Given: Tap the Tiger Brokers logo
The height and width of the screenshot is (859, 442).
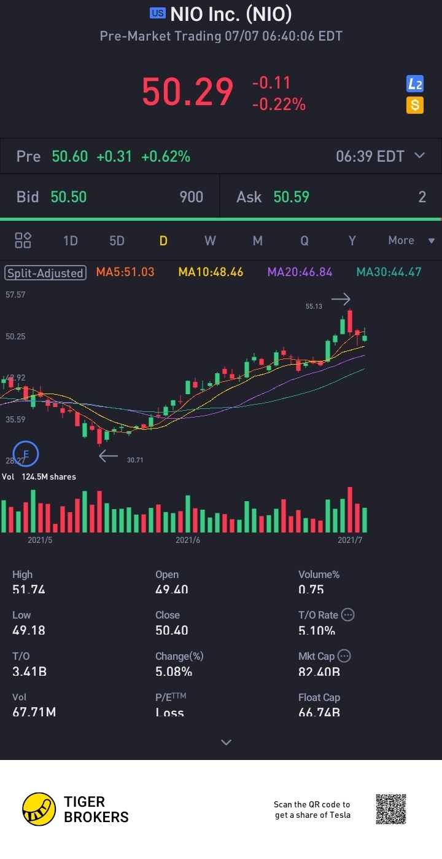Looking at the screenshot, I should tap(76, 809).
